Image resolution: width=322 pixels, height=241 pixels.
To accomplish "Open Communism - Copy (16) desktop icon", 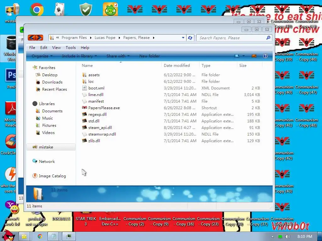I will point(184,222).
